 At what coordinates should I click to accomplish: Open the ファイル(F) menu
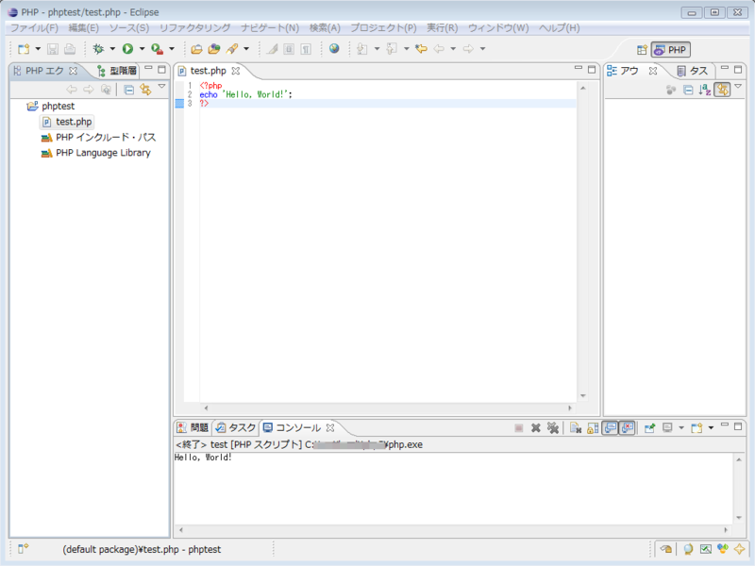tap(34, 28)
